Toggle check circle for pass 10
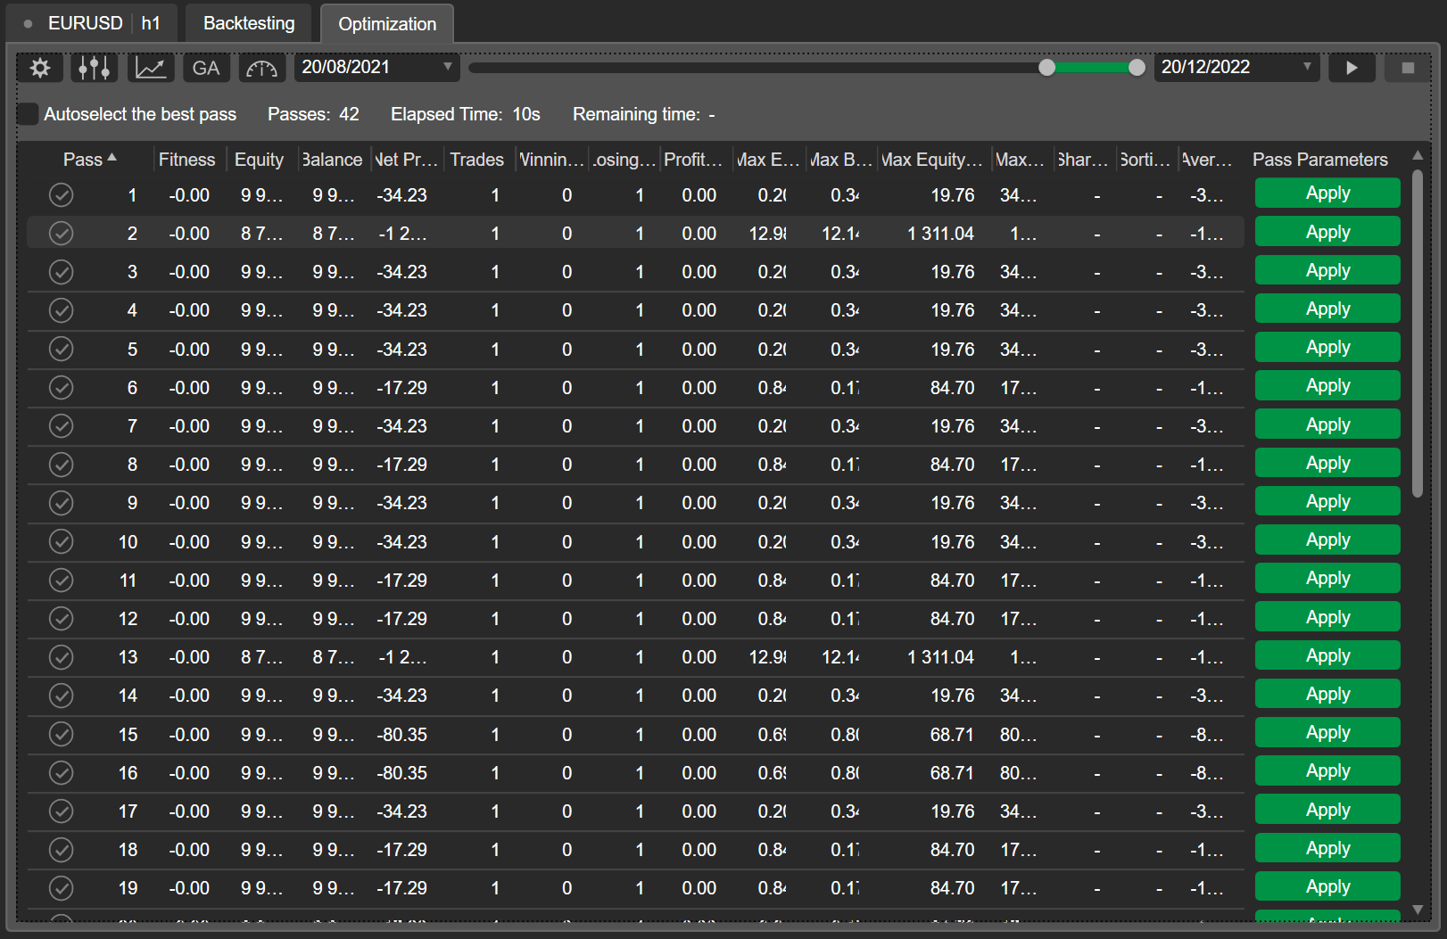The height and width of the screenshot is (939, 1447). [61, 541]
